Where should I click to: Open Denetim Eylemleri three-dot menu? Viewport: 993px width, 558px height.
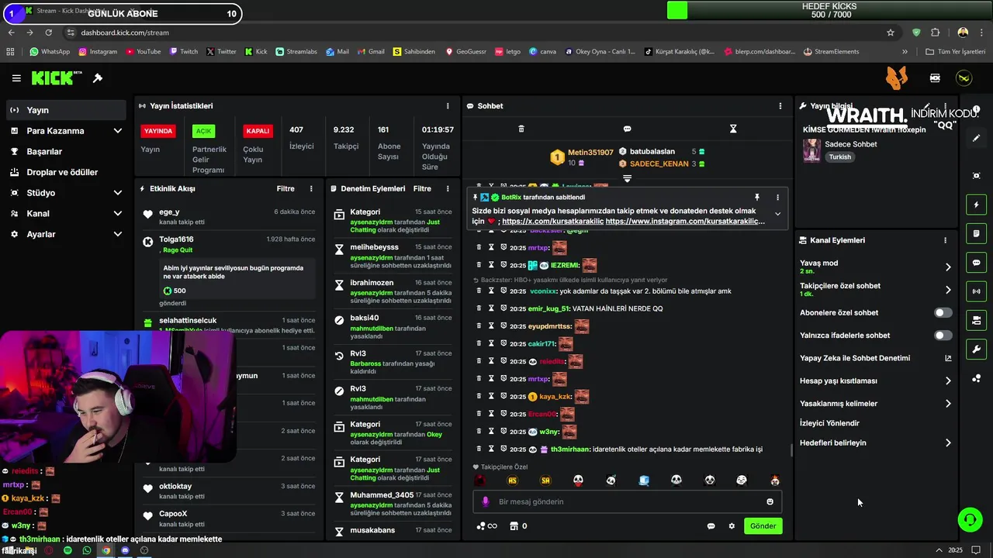[448, 188]
